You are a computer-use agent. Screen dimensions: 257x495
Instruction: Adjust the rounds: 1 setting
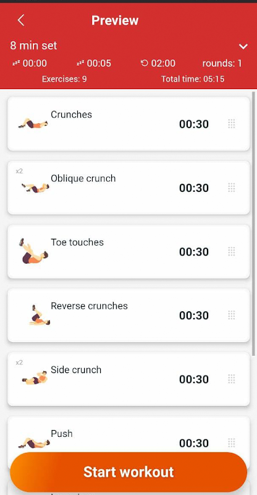coord(222,63)
